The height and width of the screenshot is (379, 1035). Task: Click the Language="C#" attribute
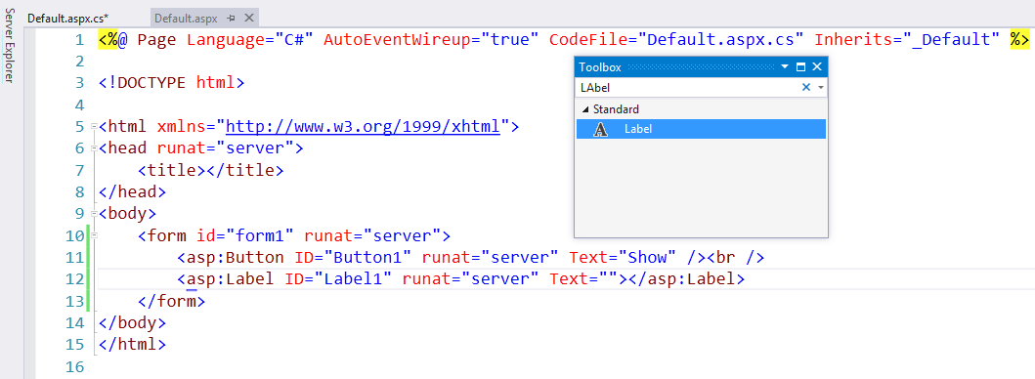click(249, 39)
